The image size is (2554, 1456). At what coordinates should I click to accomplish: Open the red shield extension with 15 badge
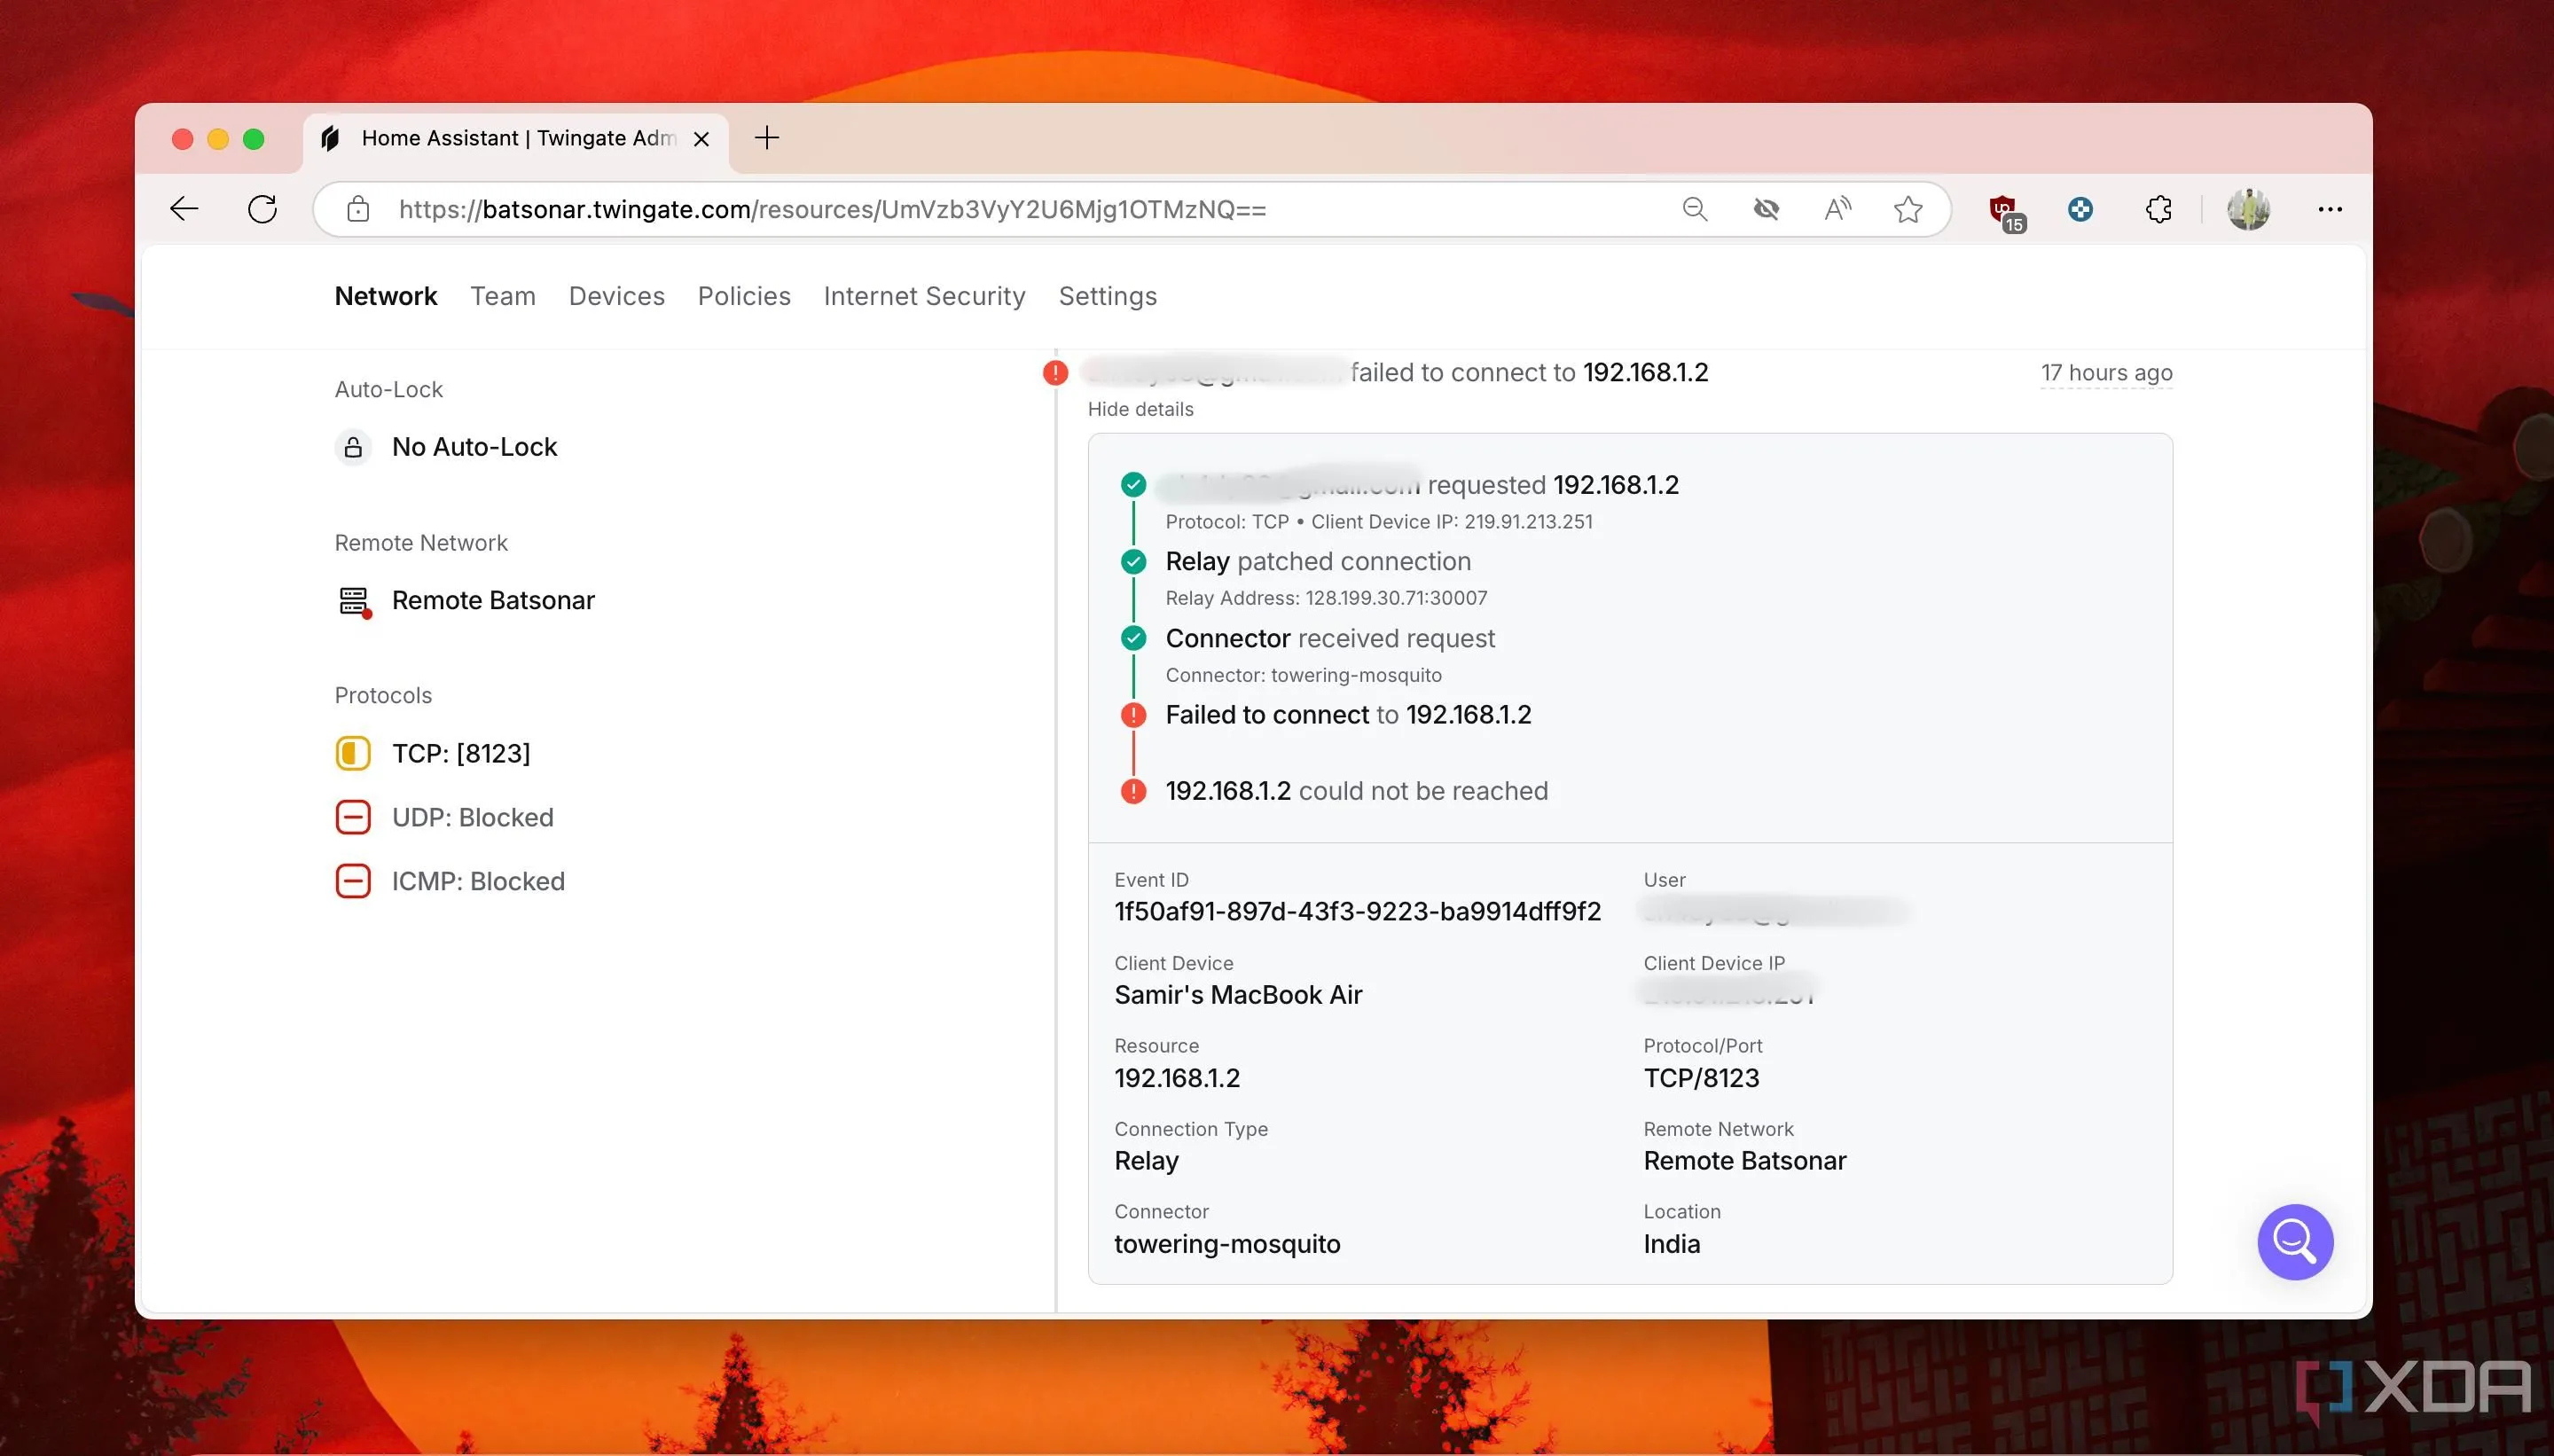point(2005,211)
